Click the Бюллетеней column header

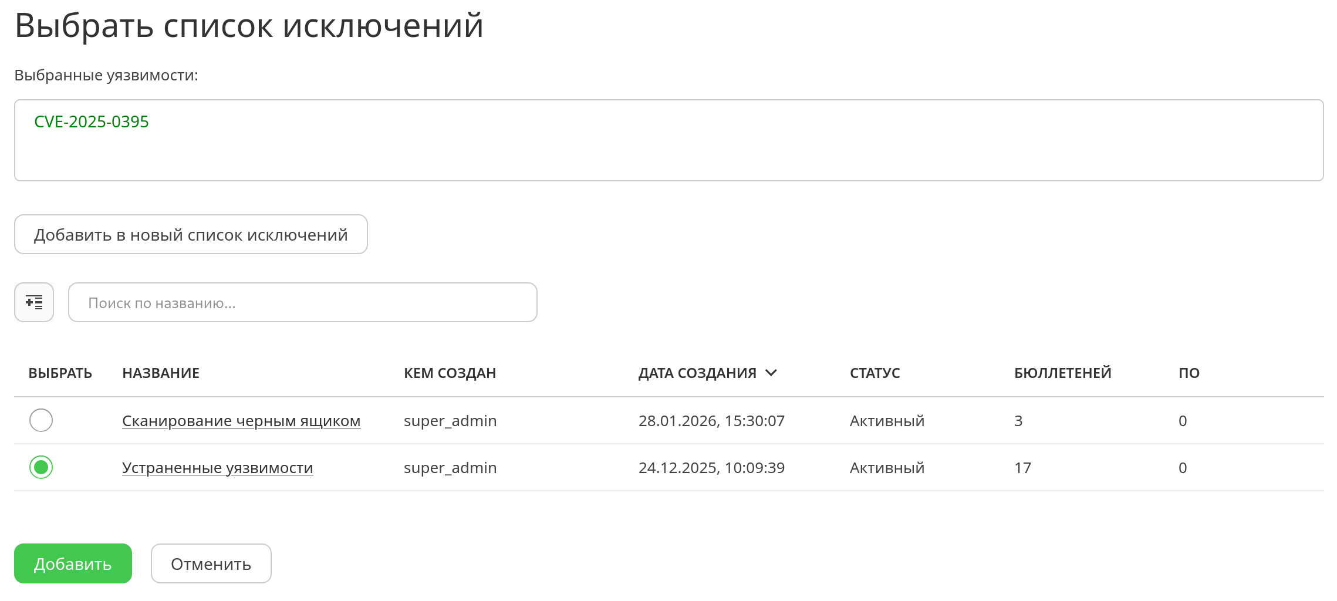click(x=1062, y=373)
